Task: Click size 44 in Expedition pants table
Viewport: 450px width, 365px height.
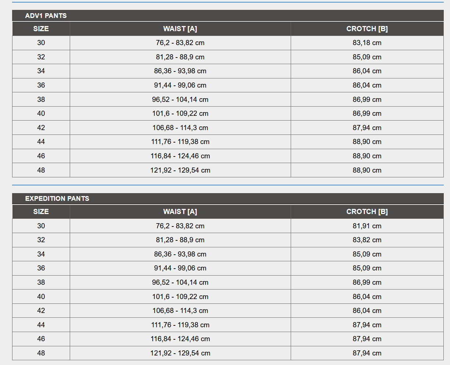Action: click(41, 325)
